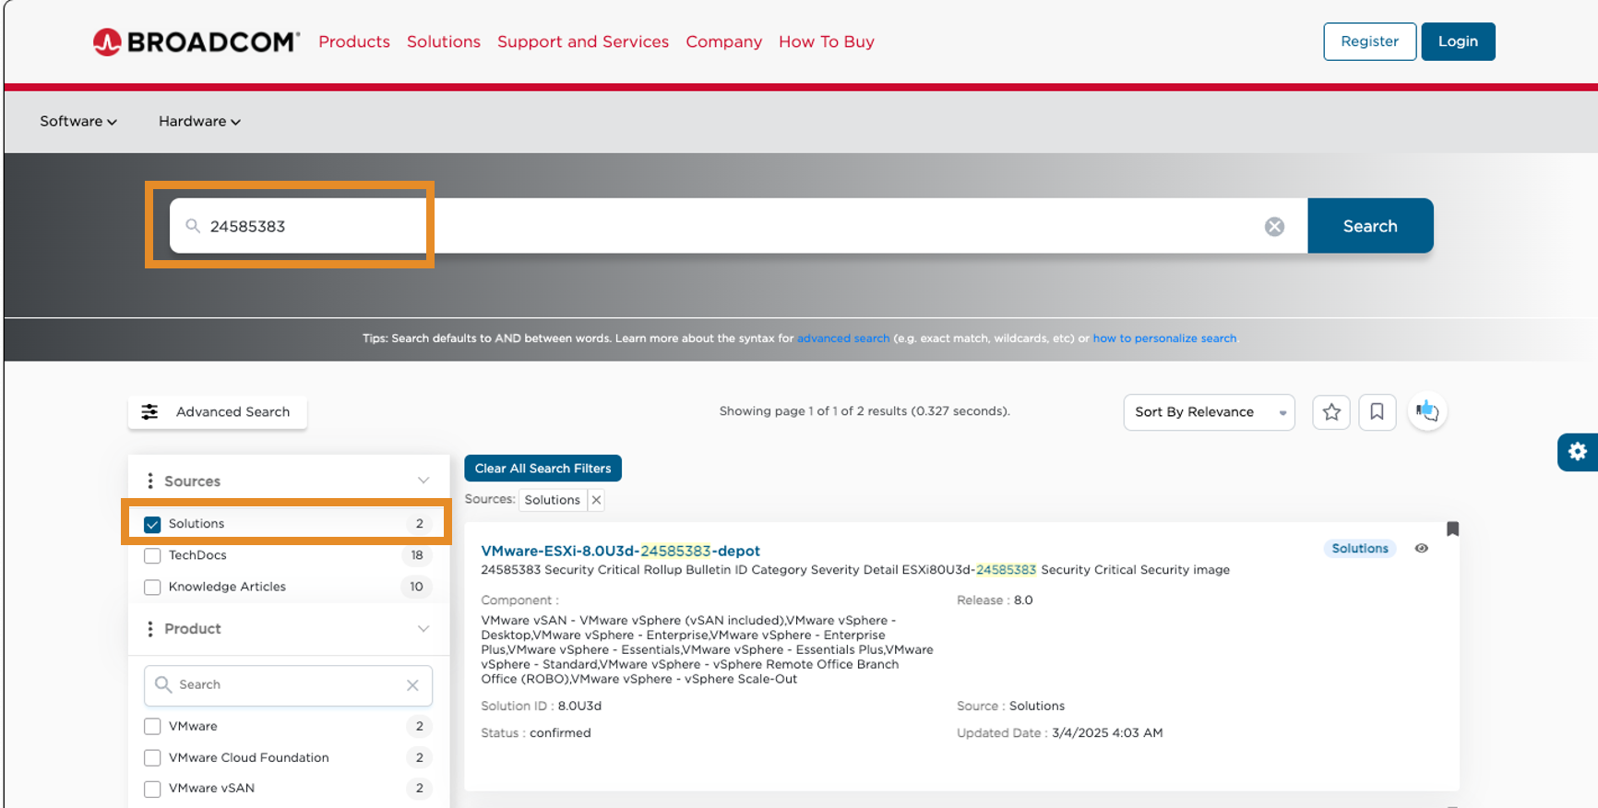Screen dimensions: 1598x808
Task: Clear the main search field with the X icon
Action: 1274,226
